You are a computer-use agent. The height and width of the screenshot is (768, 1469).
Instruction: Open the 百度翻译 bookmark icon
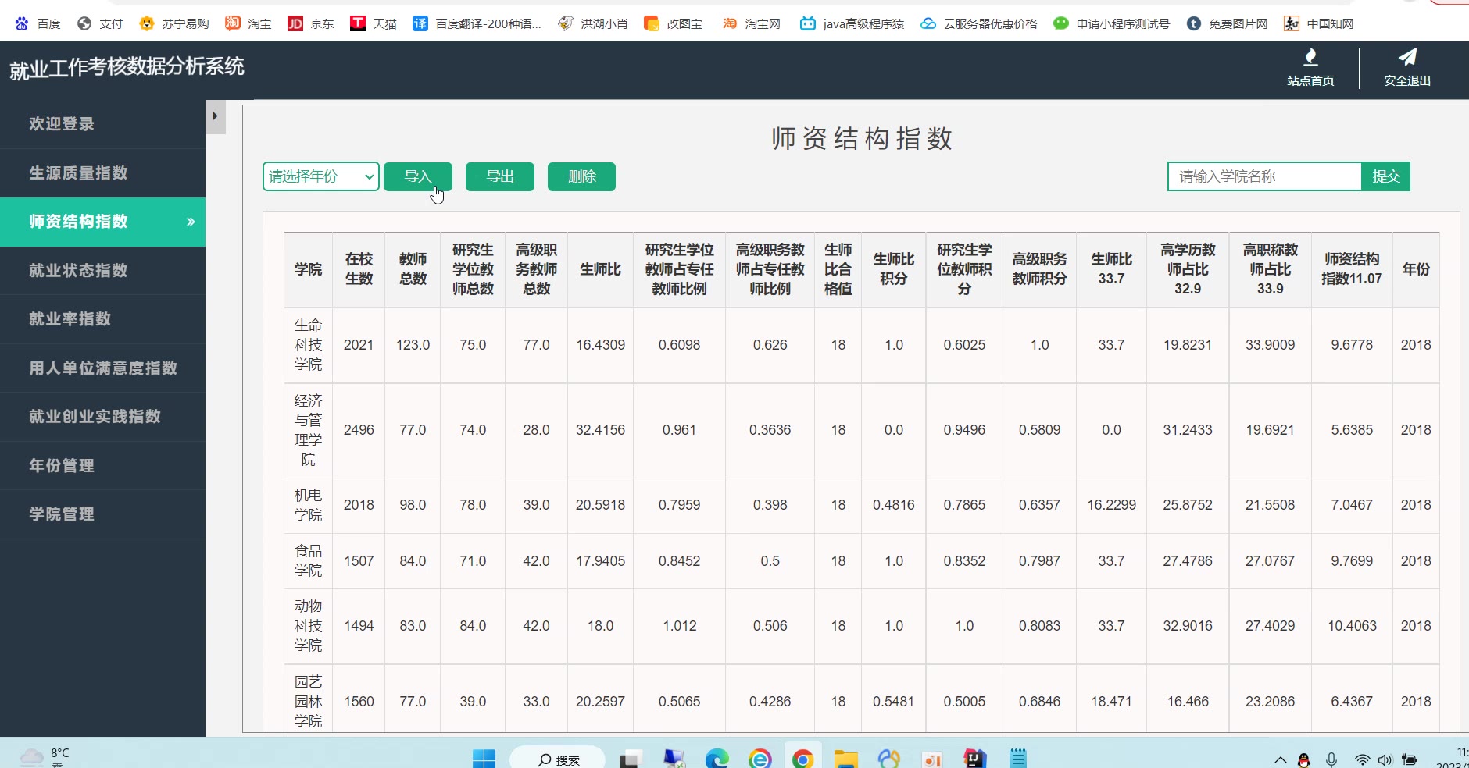click(x=420, y=23)
